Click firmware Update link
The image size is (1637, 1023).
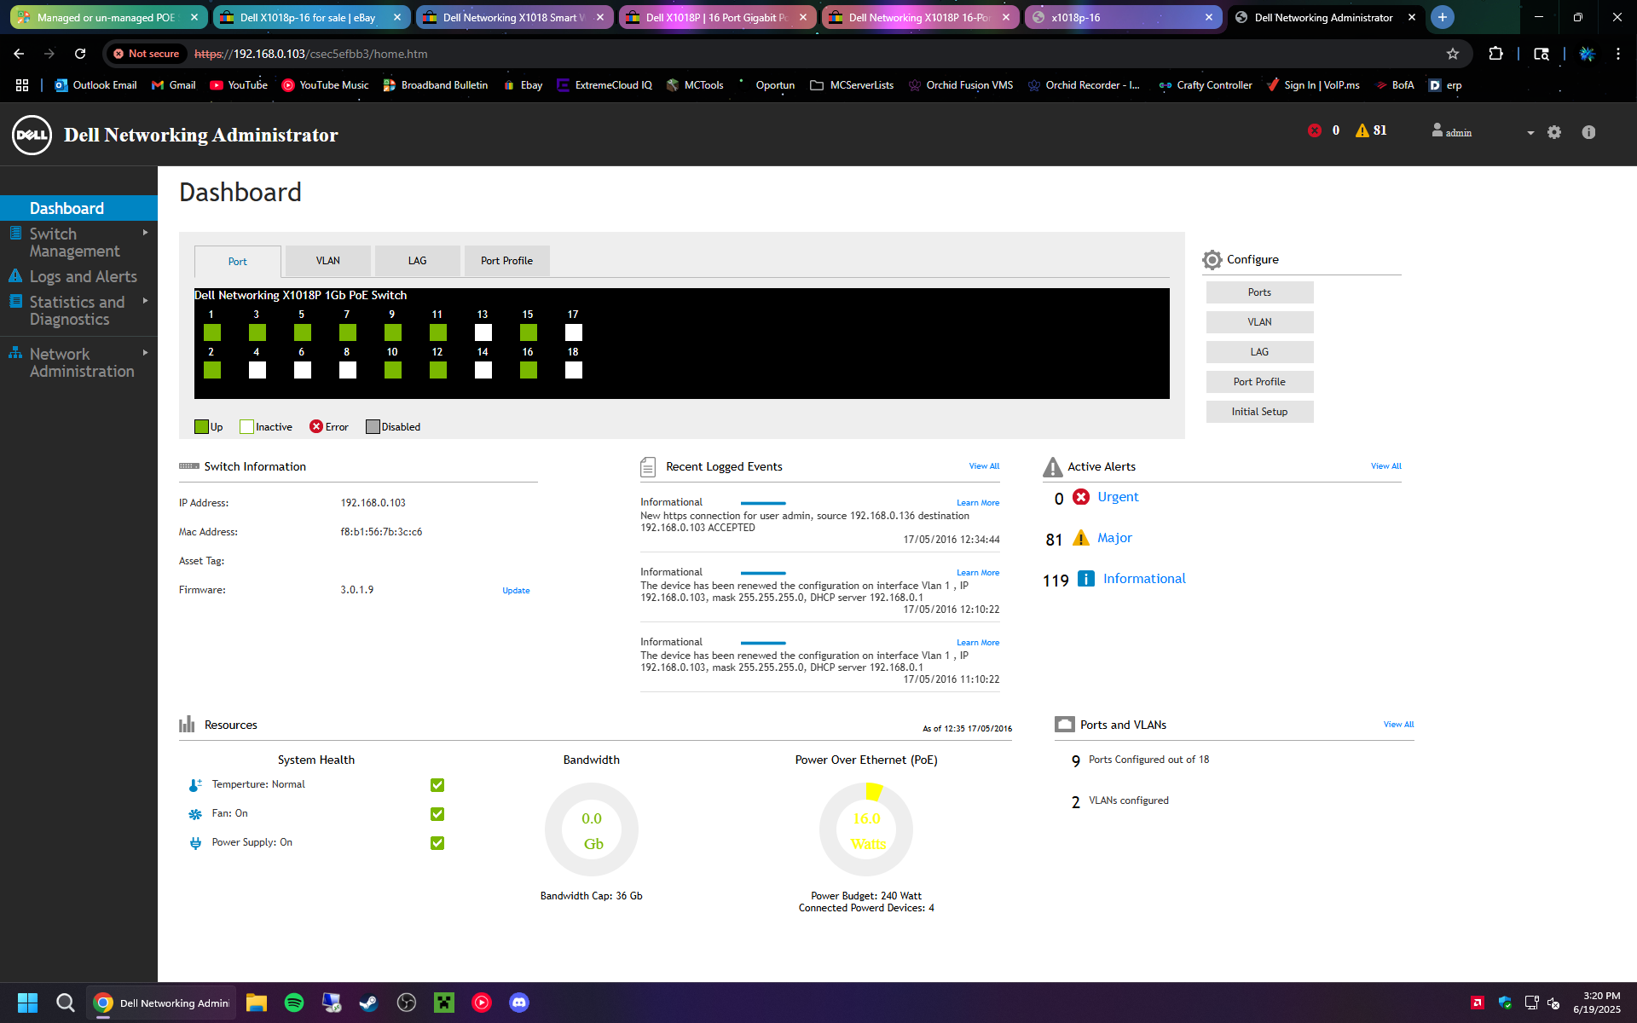[516, 591]
